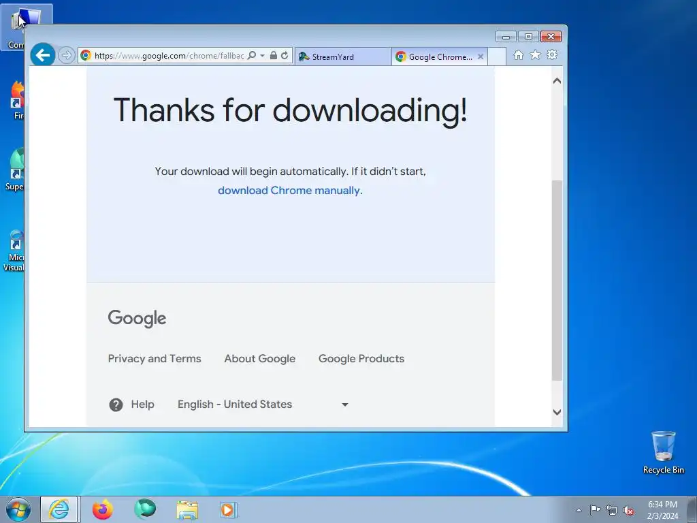697x523 pixels.
Task: Select the Microsoft Visual desktop shortcut
Action: (14, 251)
